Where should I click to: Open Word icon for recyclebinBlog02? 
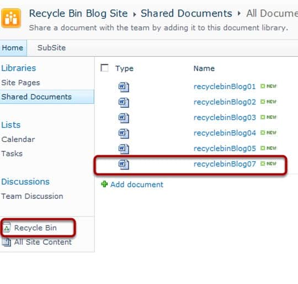point(124,103)
